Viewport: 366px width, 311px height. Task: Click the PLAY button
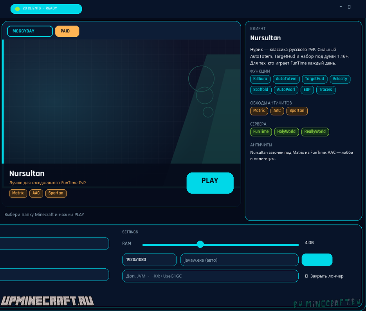(210, 183)
